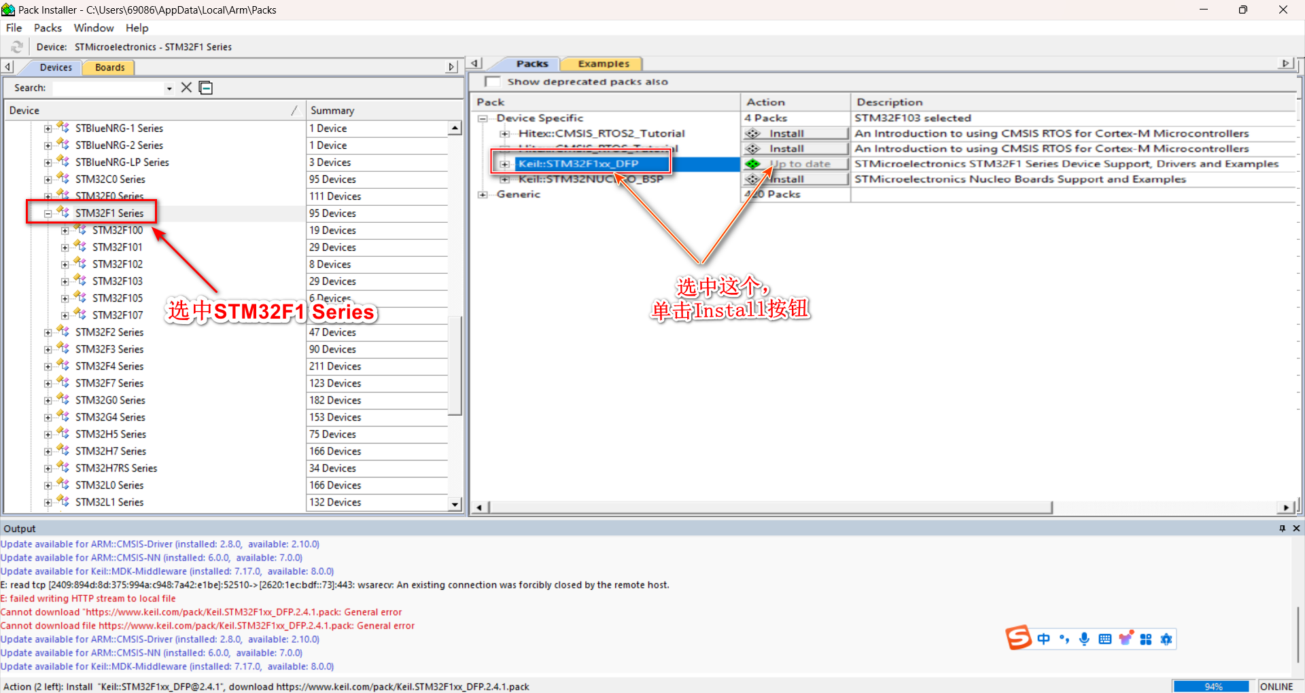Viewport: 1305px width, 693px height.
Task: Click the STM32F1 Series device icon
Action: coord(63,213)
